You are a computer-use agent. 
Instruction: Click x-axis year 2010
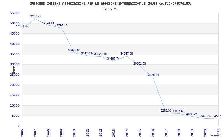[74, 133]
